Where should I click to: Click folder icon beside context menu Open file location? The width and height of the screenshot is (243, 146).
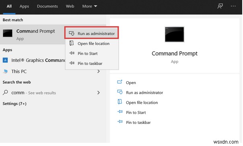point(72,43)
